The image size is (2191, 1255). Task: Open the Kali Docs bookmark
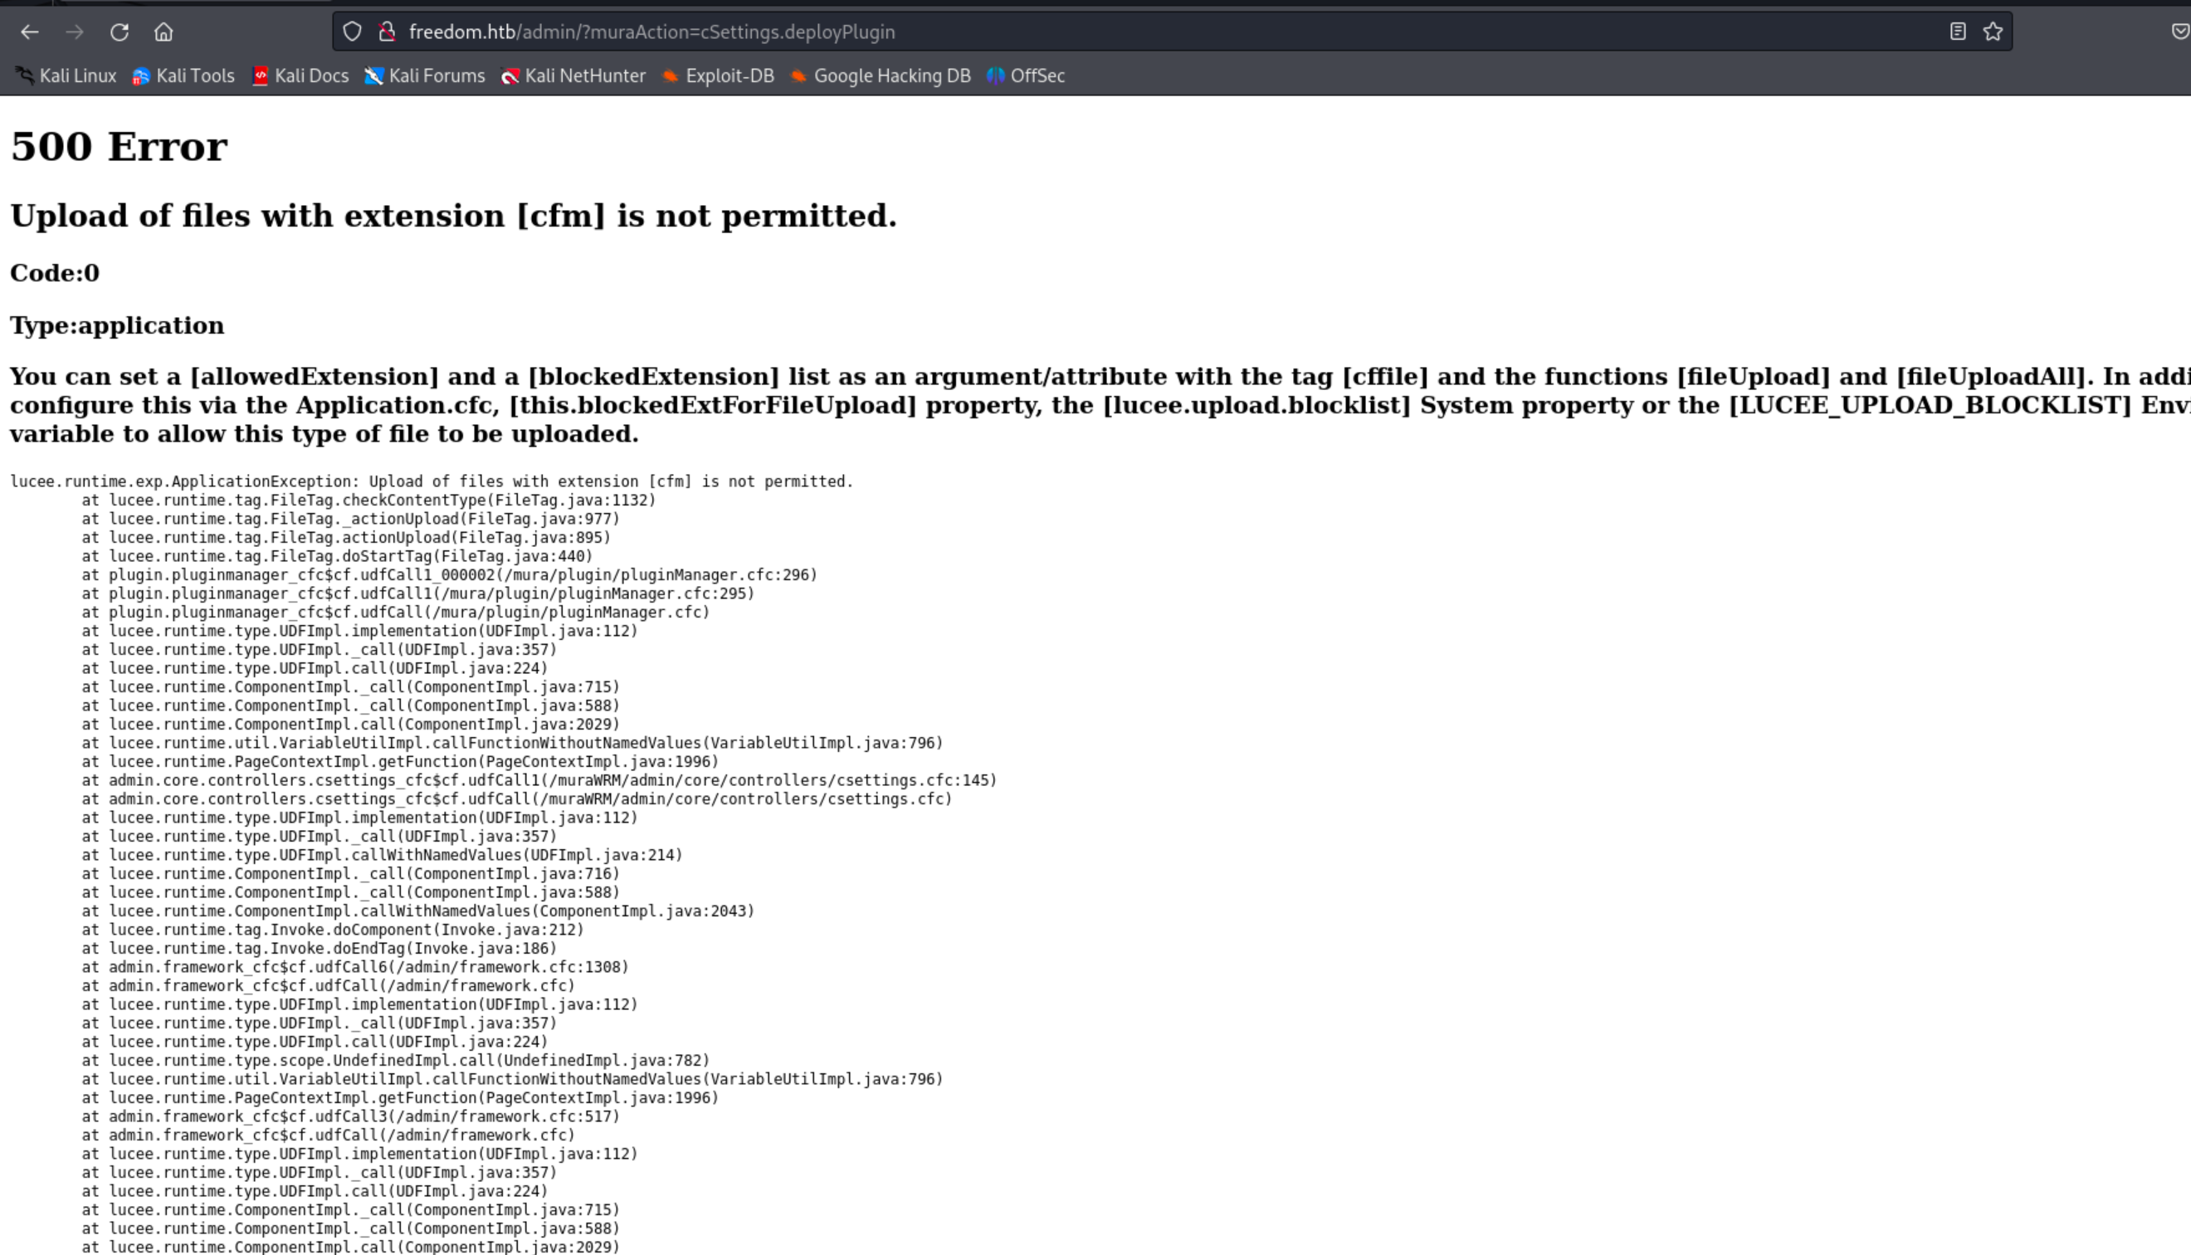[300, 76]
